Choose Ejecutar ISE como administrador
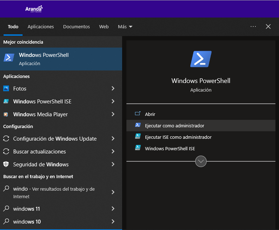279x230 pixels. tap(201, 137)
